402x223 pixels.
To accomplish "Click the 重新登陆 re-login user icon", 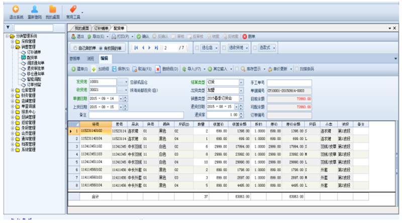I will coord(34,9).
